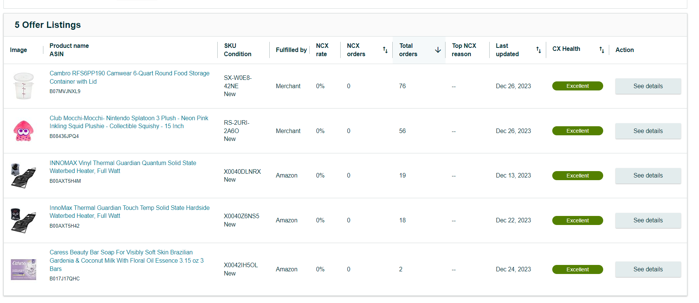
Task: Open Caress Beauty Bar Soap product link
Action: pos(126,260)
